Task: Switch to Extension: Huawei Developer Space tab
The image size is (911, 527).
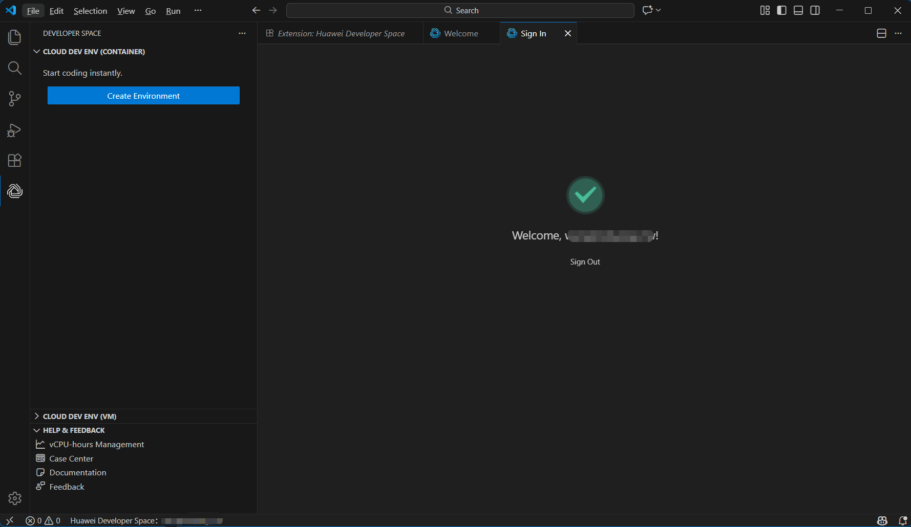Action: point(341,33)
